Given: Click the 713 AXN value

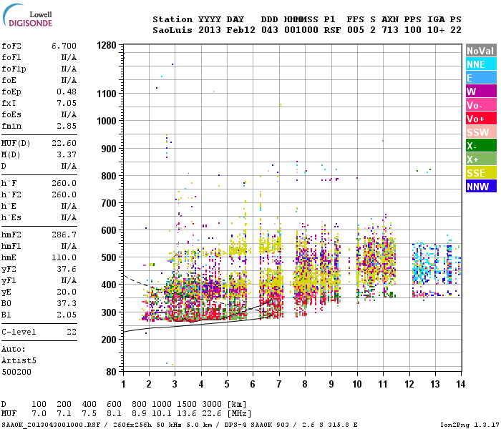Looking at the screenshot, I should point(390,30).
